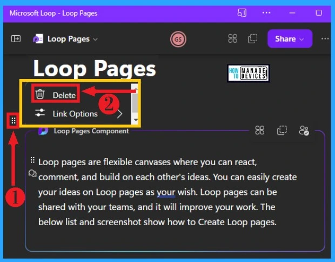
Task: Open the apps grid icon in top toolbar
Action: coord(233,39)
